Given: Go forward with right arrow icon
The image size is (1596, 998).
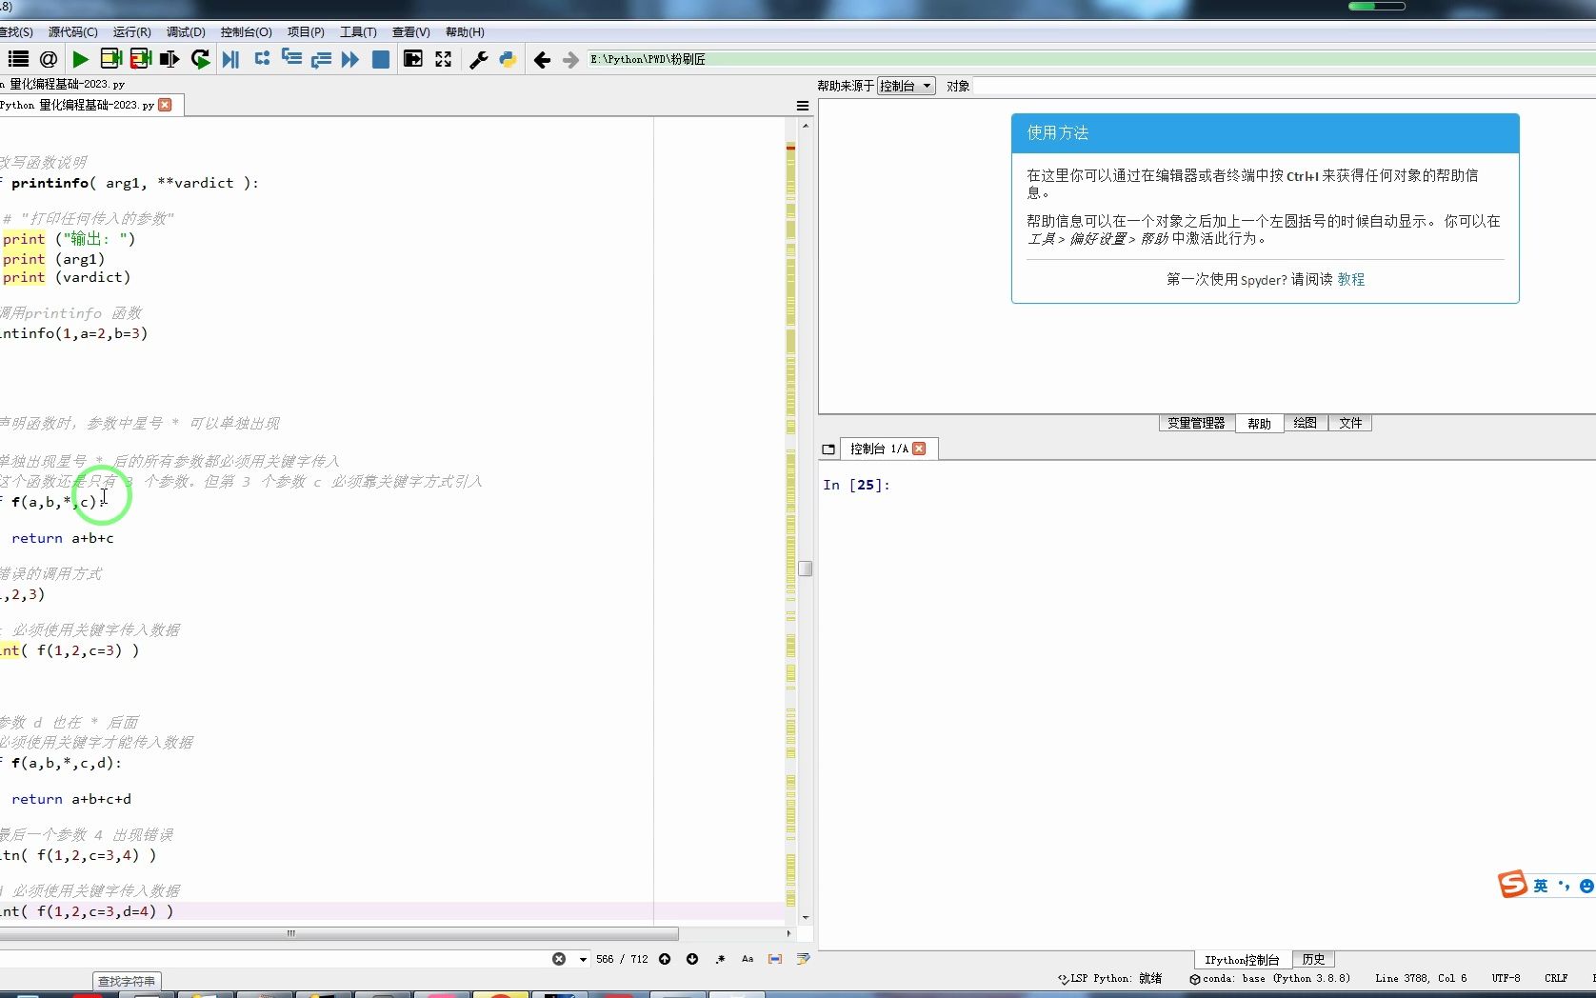Looking at the screenshot, I should click(x=570, y=59).
